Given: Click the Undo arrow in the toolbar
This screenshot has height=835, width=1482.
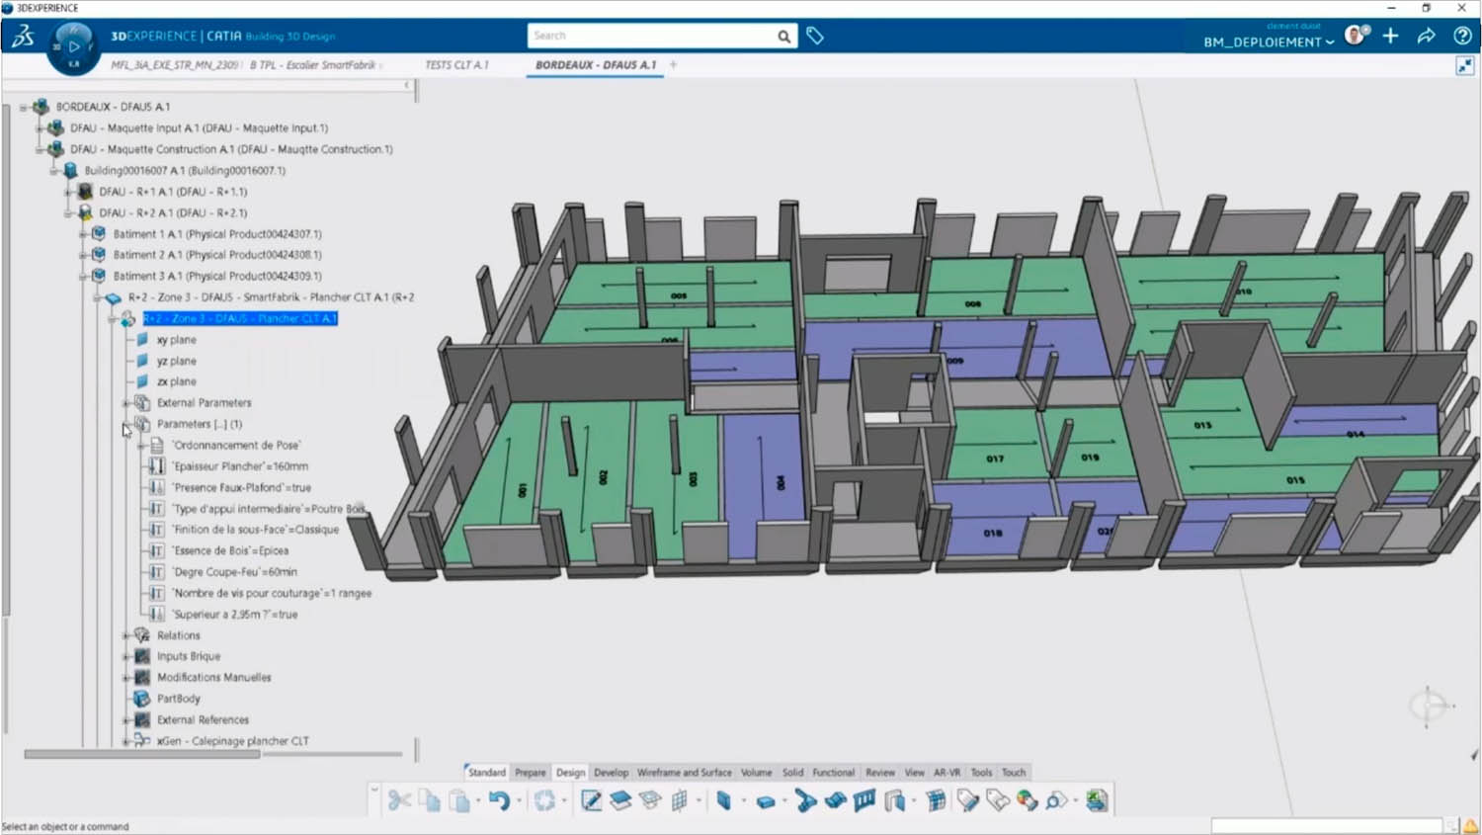Looking at the screenshot, I should [499, 800].
